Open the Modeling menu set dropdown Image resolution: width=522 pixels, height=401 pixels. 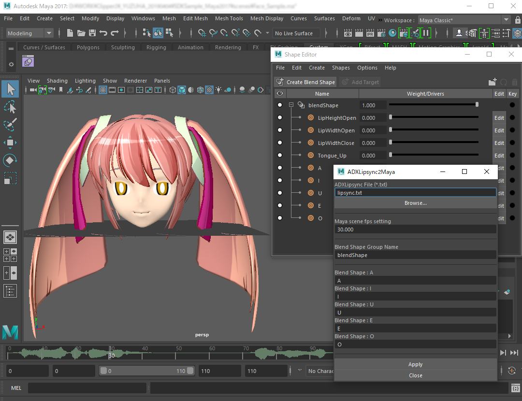coord(48,33)
